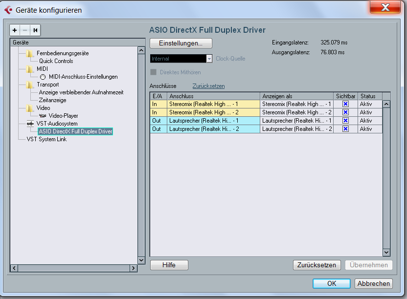Click the plus icon to add a device
Image resolution: width=407 pixels, height=299 pixels.
tap(15, 30)
